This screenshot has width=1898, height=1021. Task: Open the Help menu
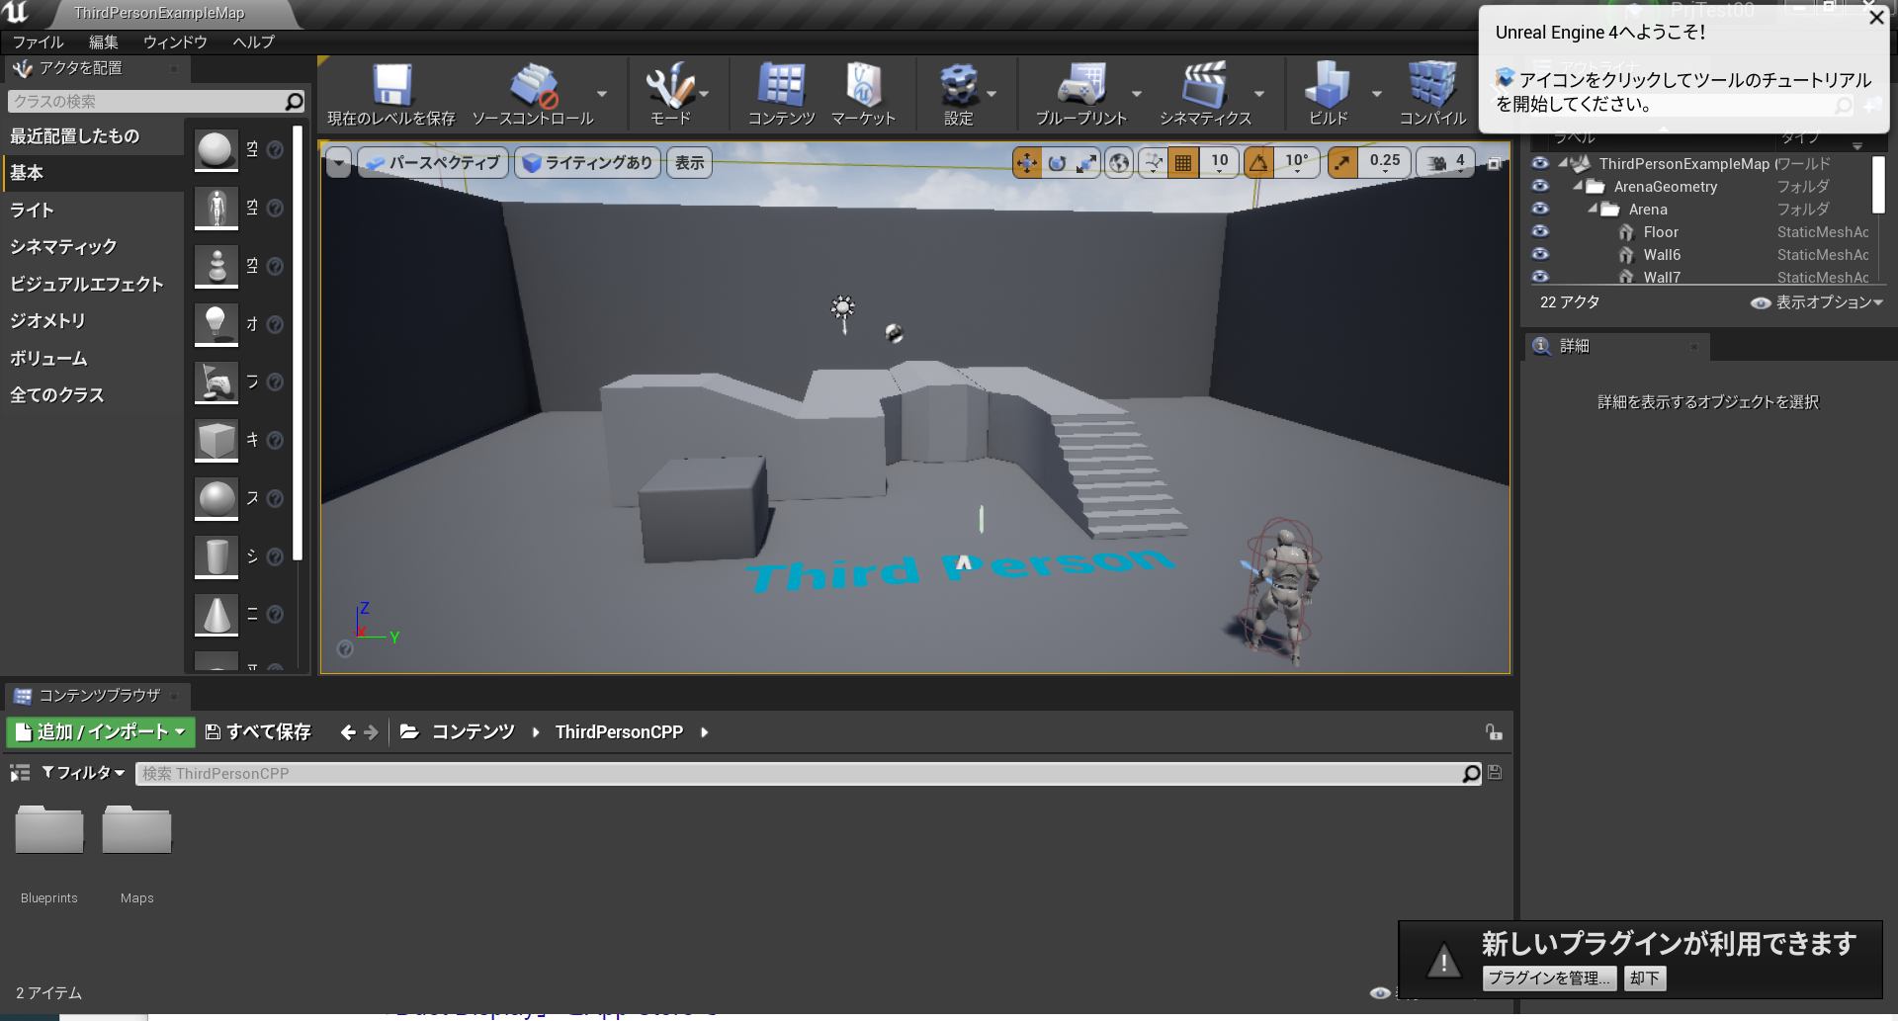coord(253,43)
